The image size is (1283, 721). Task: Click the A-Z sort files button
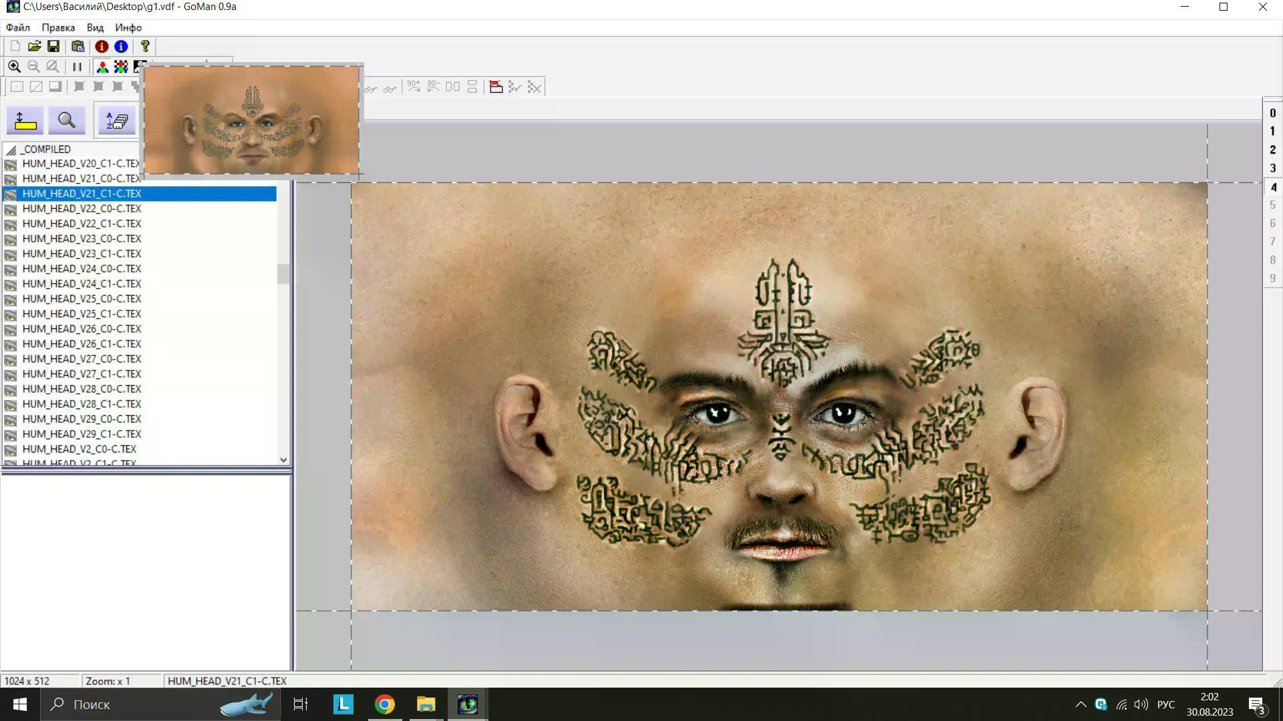(116, 121)
